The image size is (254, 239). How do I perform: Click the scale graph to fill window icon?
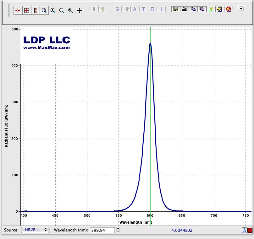click(x=18, y=10)
